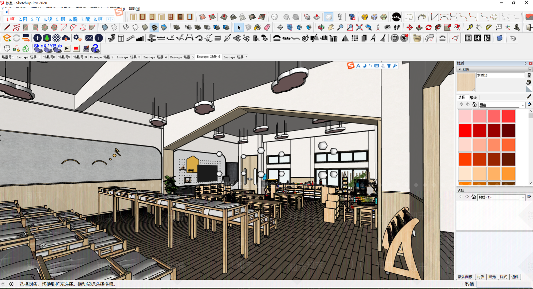This screenshot has width=533, height=289.
Task: Activate the Look Around eye tool
Action: pos(387,28)
